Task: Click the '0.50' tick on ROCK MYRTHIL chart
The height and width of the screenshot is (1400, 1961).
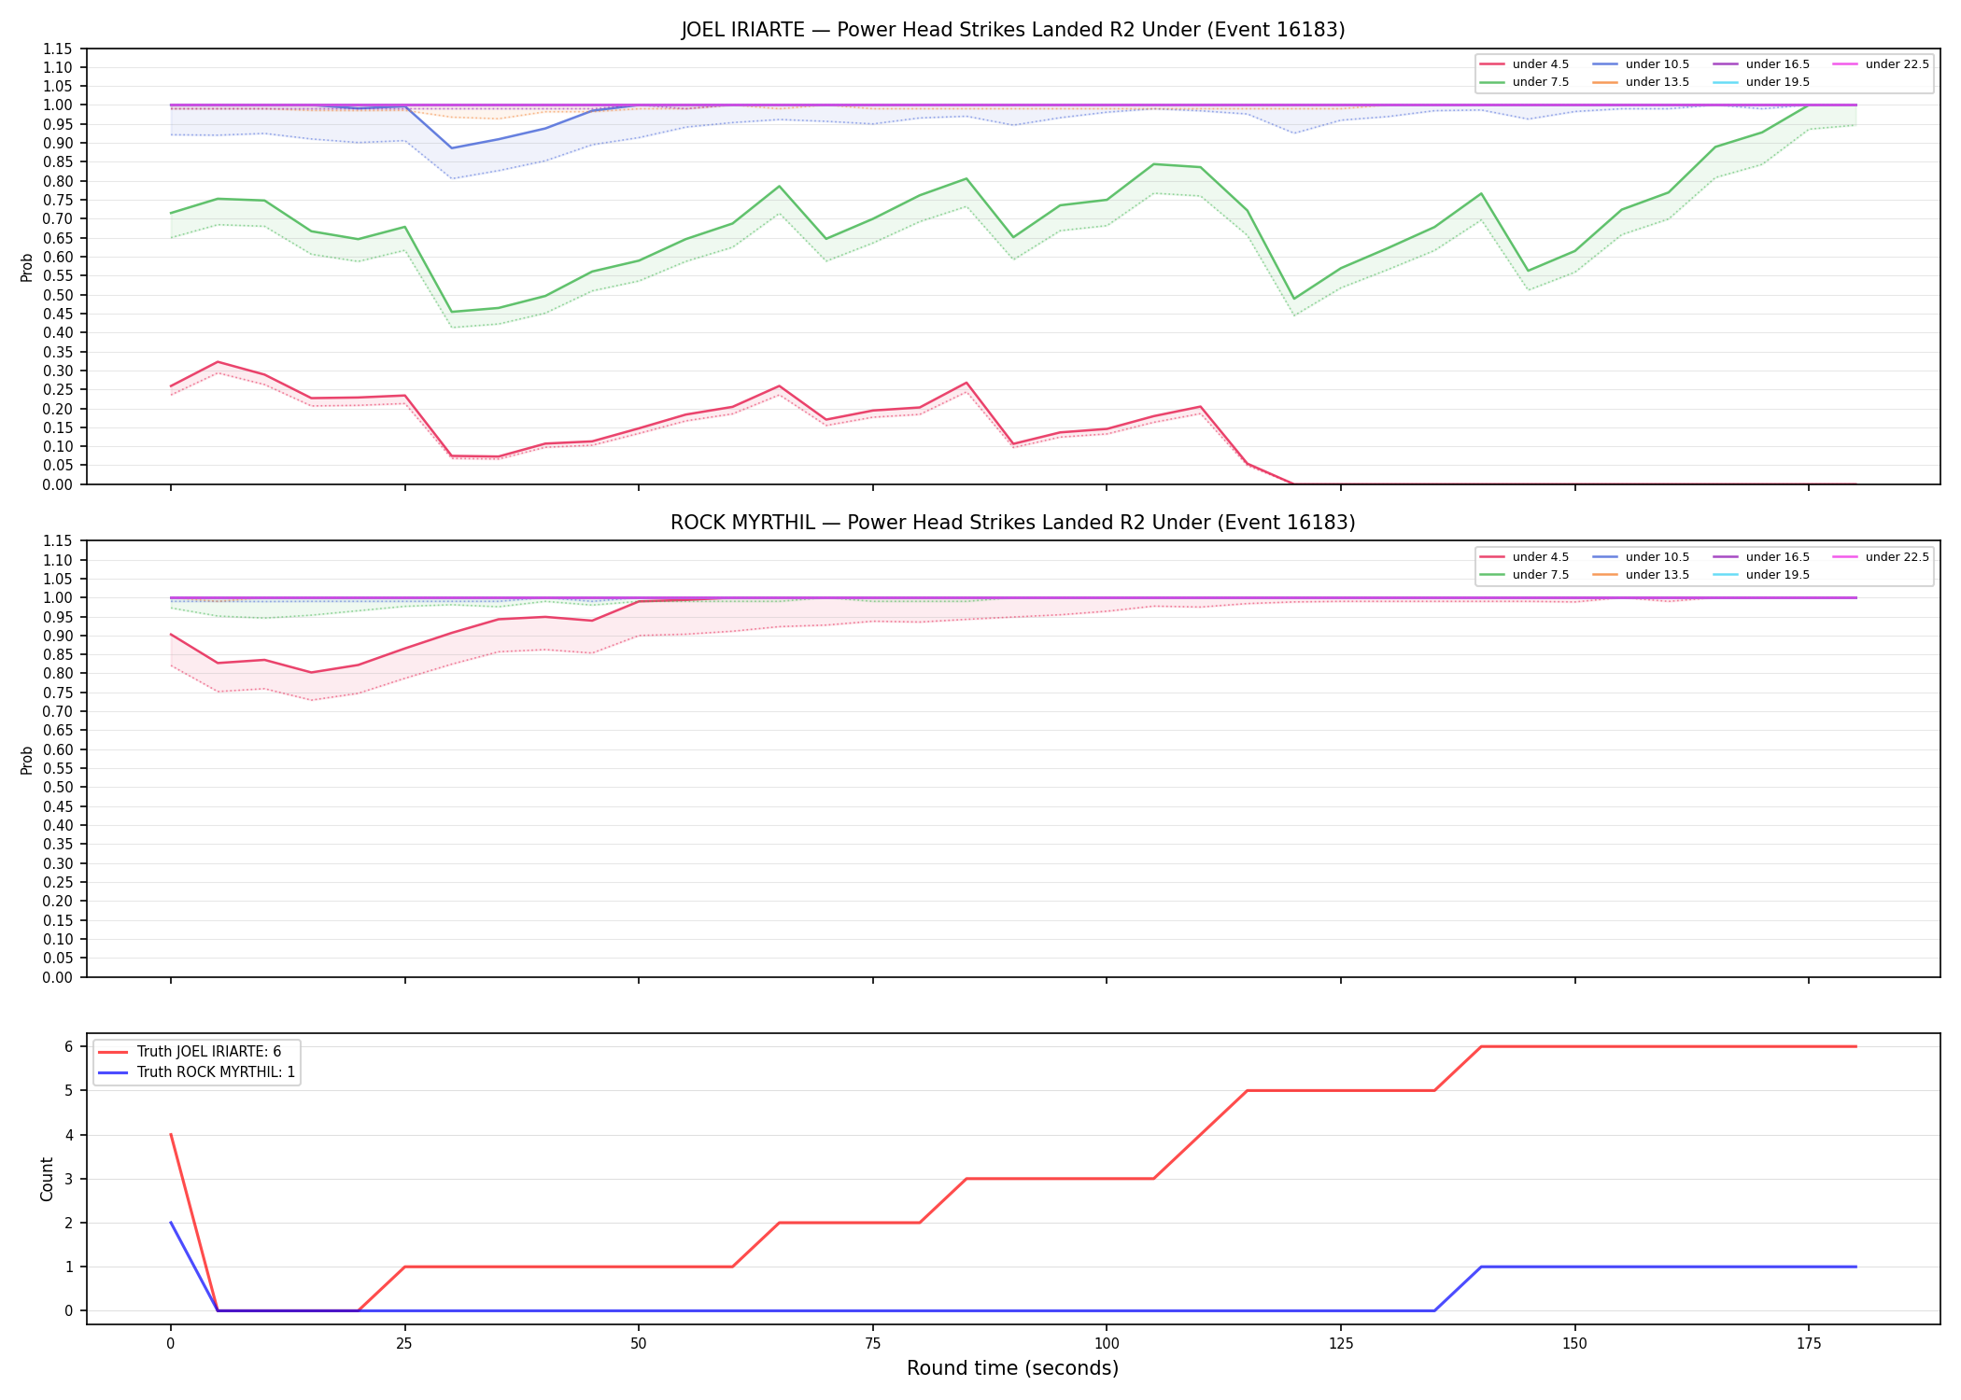Action: click(58, 788)
